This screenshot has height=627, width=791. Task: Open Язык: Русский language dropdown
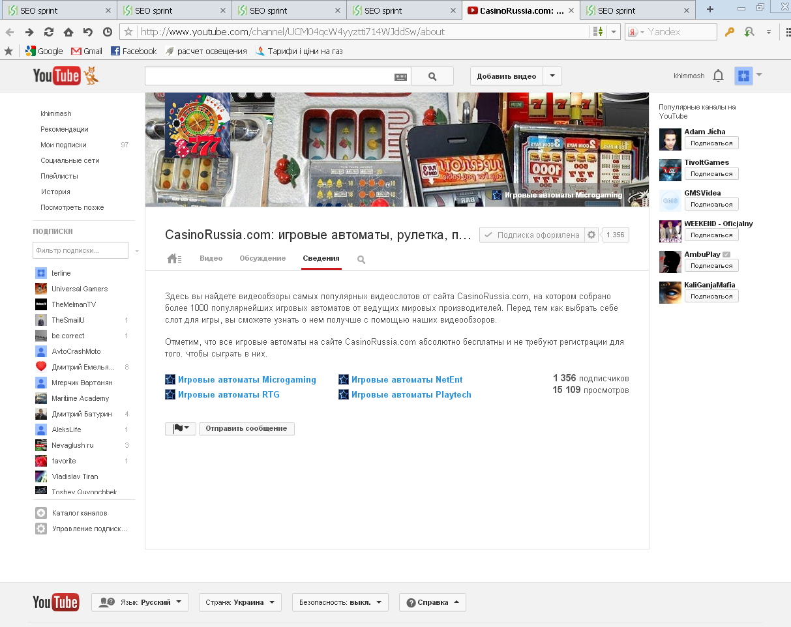pos(140,602)
